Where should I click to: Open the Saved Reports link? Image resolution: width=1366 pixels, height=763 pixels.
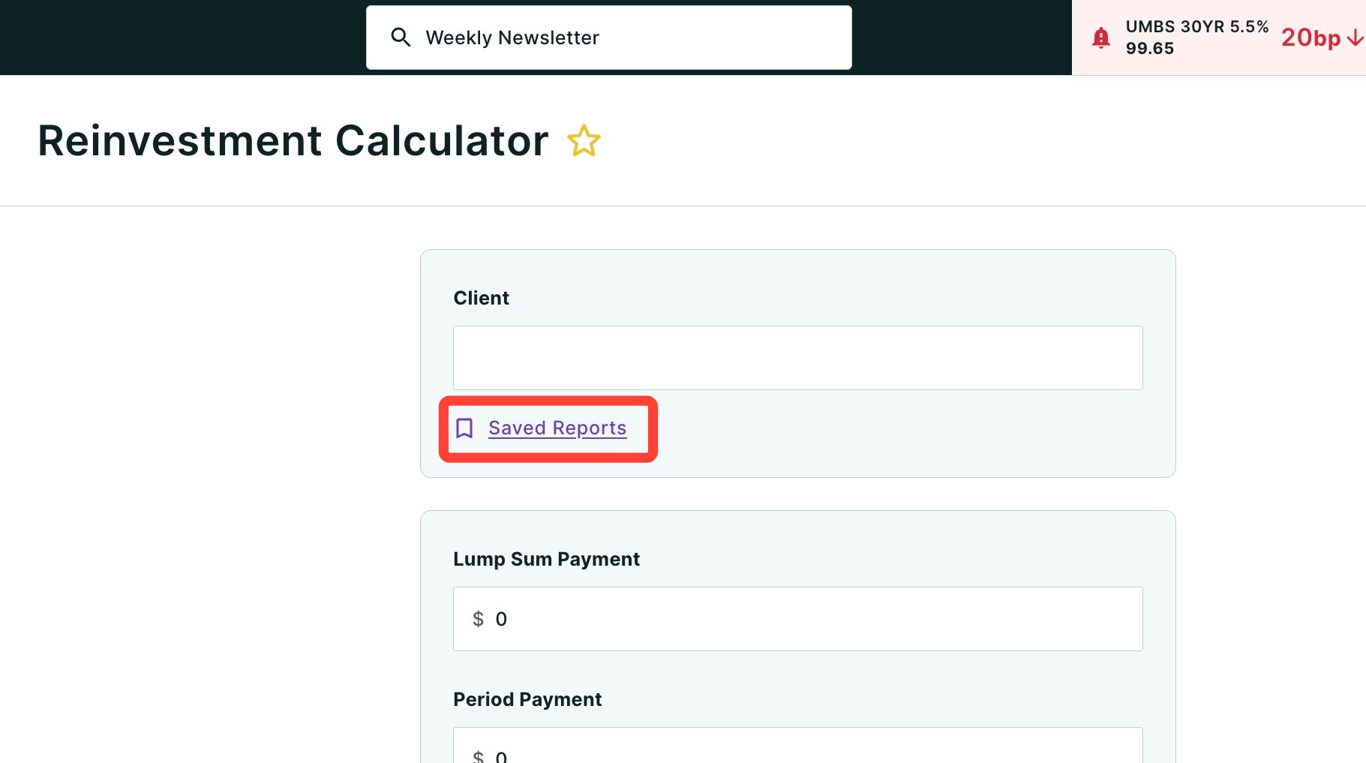[557, 428]
